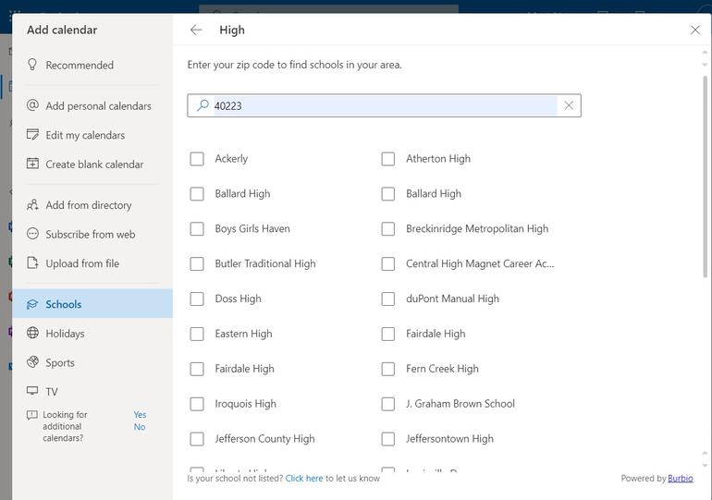The image size is (712, 500).
Task: Check the Atherton High checkbox
Action: click(x=388, y=159)
